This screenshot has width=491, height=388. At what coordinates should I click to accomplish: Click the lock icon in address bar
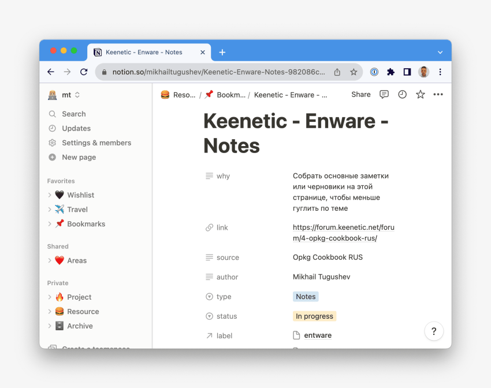point(105,72)
